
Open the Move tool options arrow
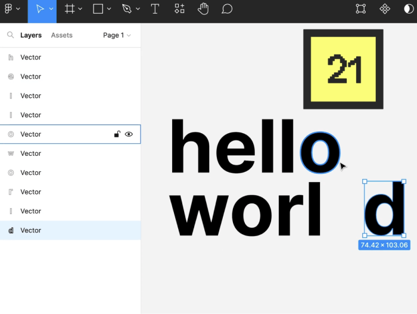51,9
